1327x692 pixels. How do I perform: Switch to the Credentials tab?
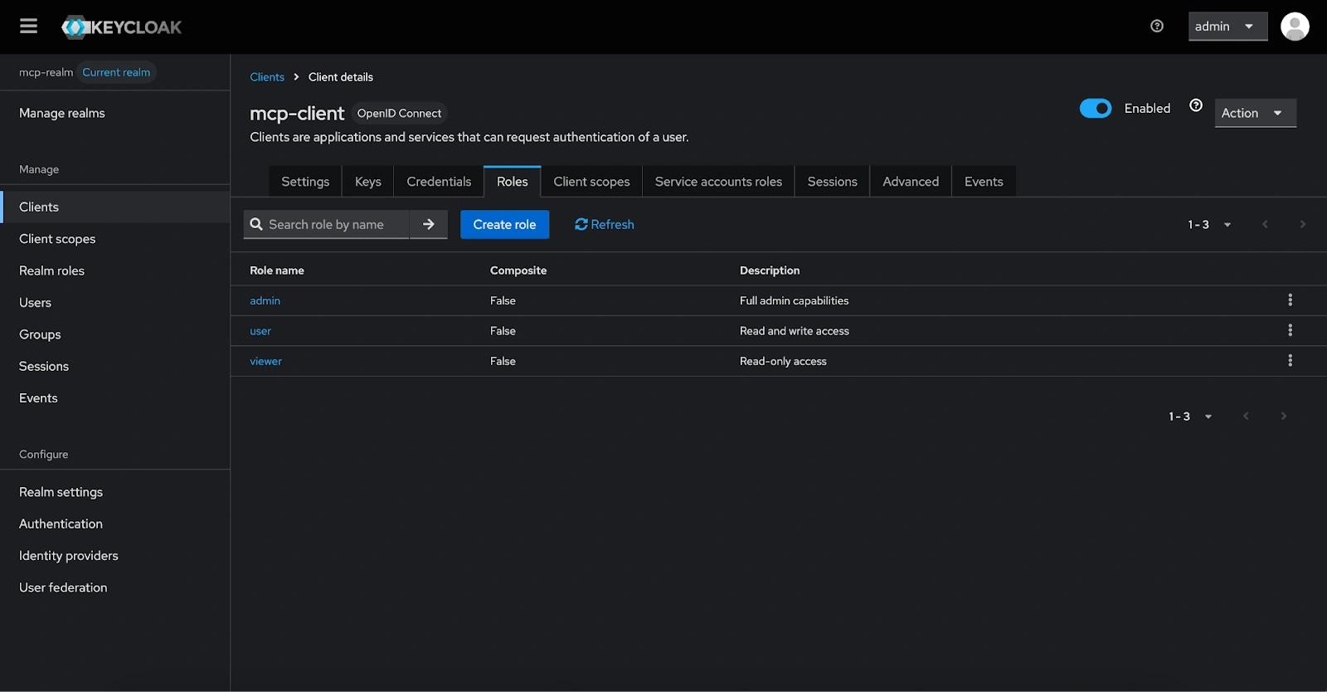click(x=439, y=182)
